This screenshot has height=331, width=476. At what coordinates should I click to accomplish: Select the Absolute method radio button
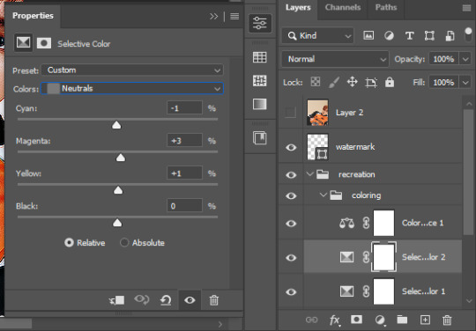124,242
